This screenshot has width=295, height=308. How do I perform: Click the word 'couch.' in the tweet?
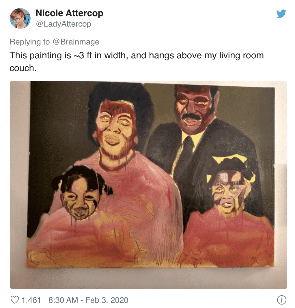23,68
